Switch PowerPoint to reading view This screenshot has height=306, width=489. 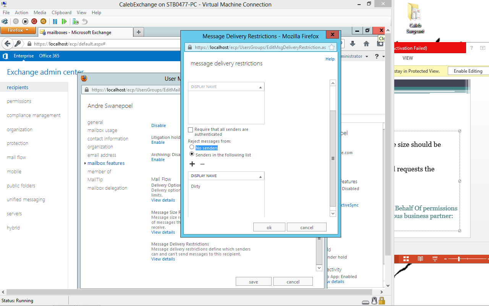pos(420,259)
